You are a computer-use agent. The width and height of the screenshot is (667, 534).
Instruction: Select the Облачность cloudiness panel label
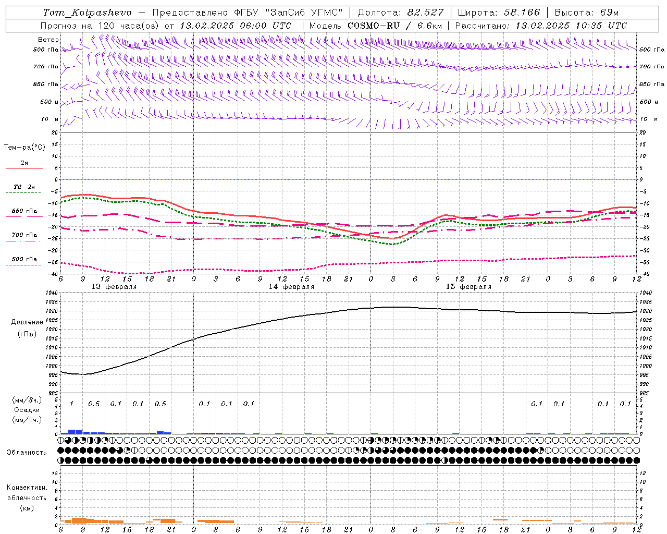coord(27,453)
